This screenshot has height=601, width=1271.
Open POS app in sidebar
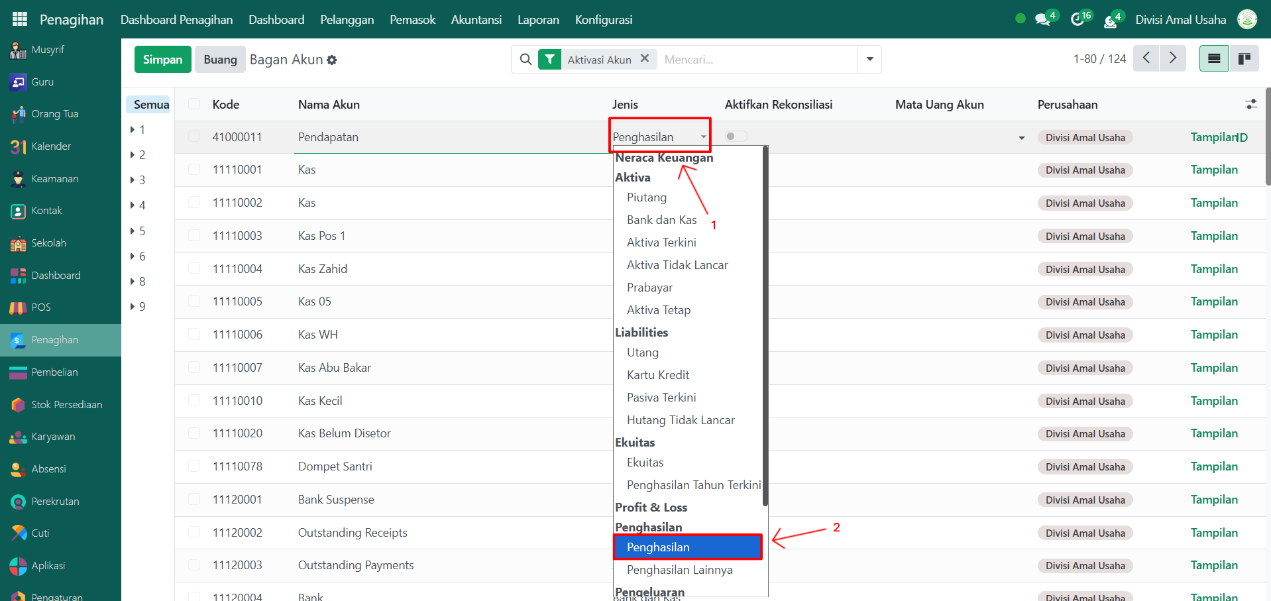40,307
